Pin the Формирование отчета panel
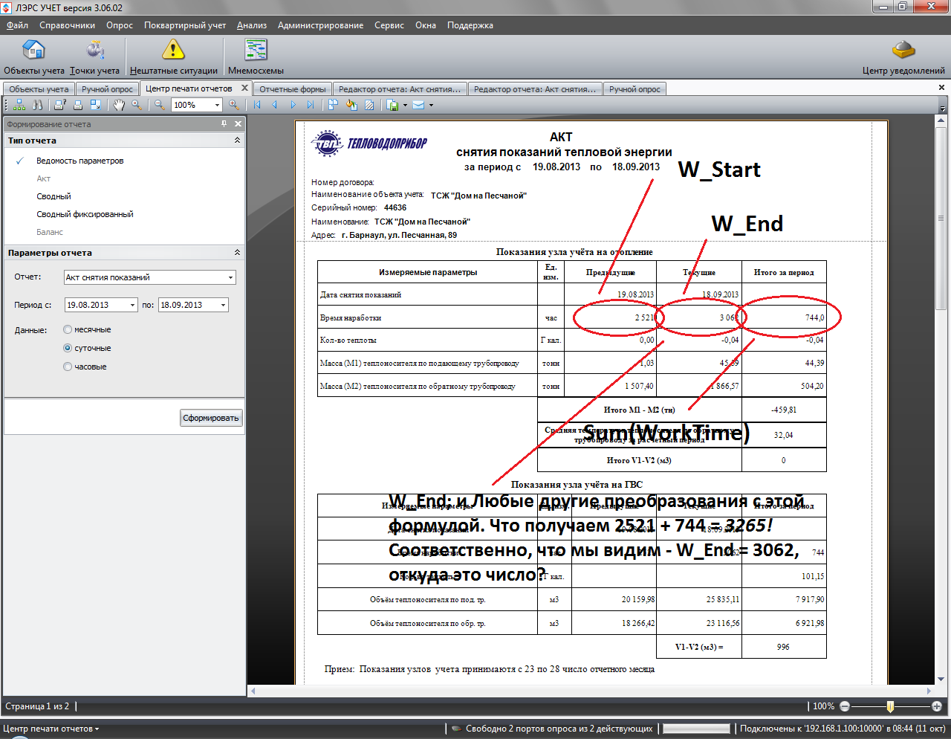This screenshot has height=739, width=951. (x=224, y=124)
